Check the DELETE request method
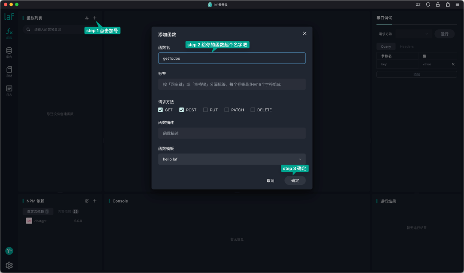The width and height of the screenshot is (464, 273). (x=253, y=110)
